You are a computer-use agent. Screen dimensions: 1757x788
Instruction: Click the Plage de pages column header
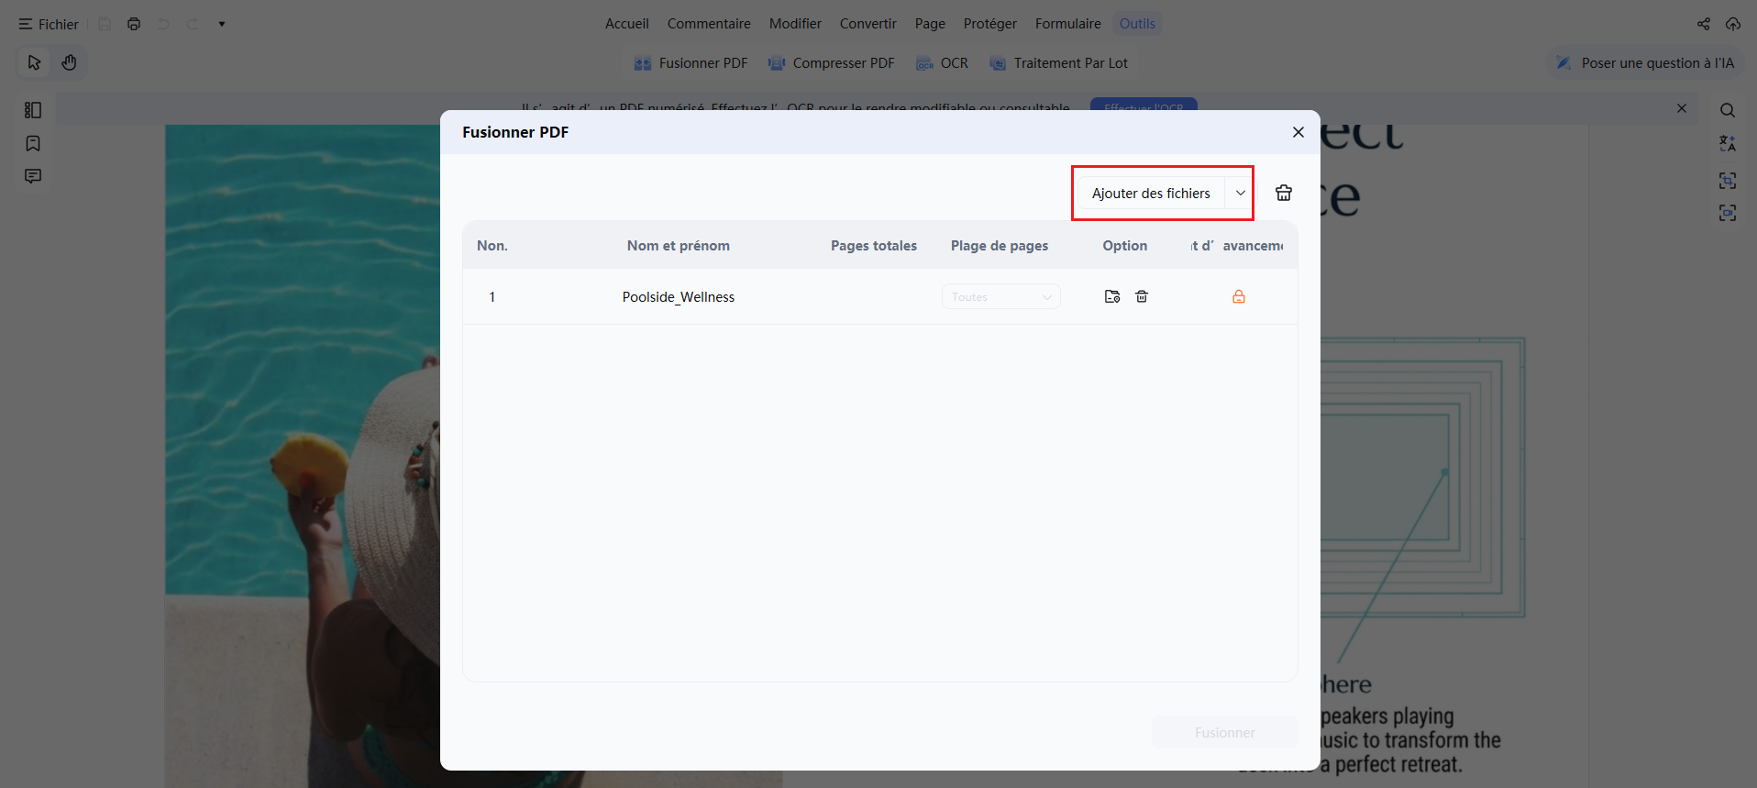pyautogui.click(x=1000, y=246)
